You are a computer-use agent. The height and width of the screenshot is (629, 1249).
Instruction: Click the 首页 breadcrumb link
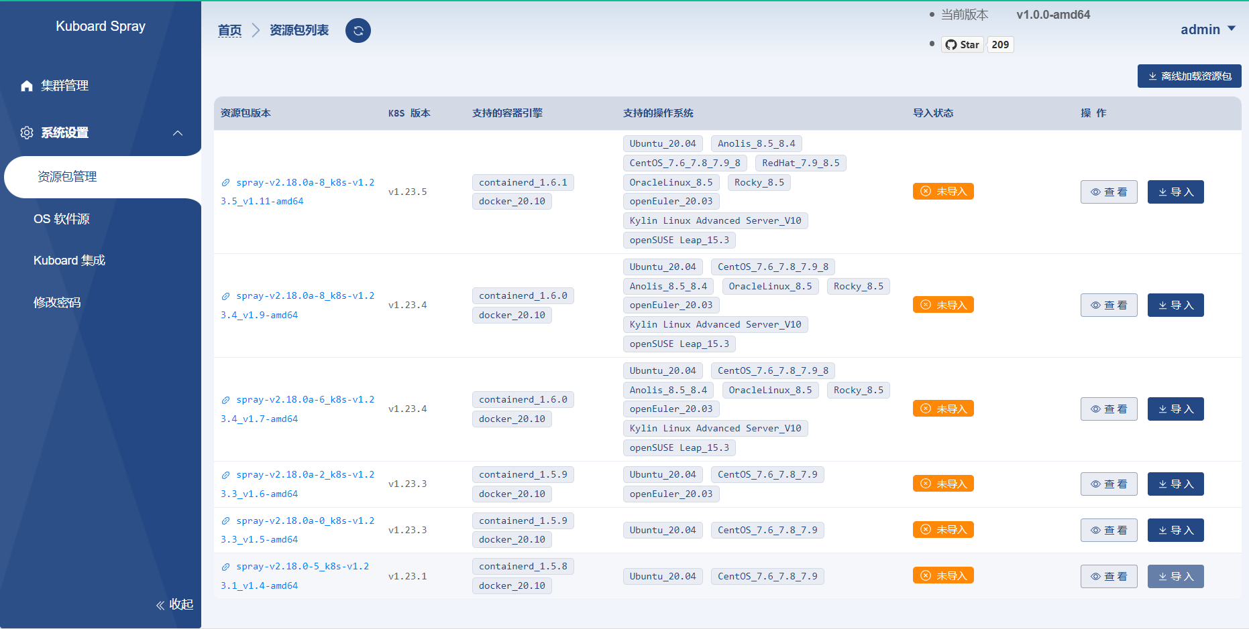(x=229, y=30)
